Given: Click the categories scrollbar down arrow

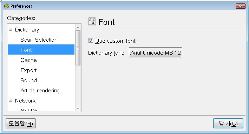Looking at the screenshot, I should (78, 108).
